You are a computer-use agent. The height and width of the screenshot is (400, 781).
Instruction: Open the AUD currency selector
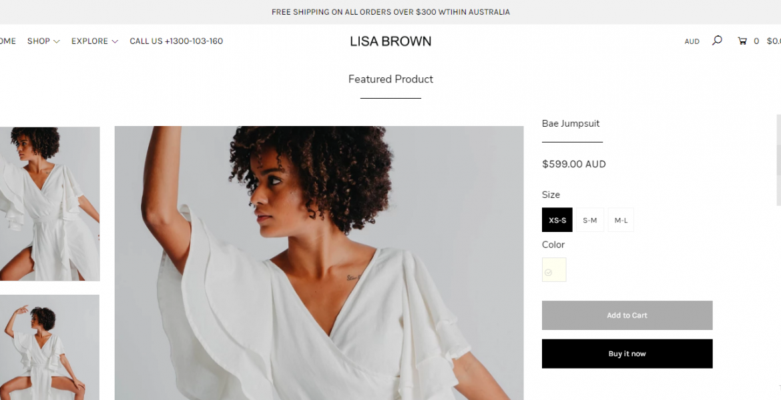[692, 41]
